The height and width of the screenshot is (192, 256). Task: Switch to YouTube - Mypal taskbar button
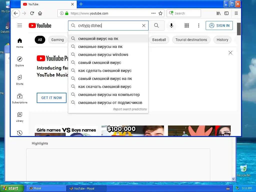click(x=86, y=188)
